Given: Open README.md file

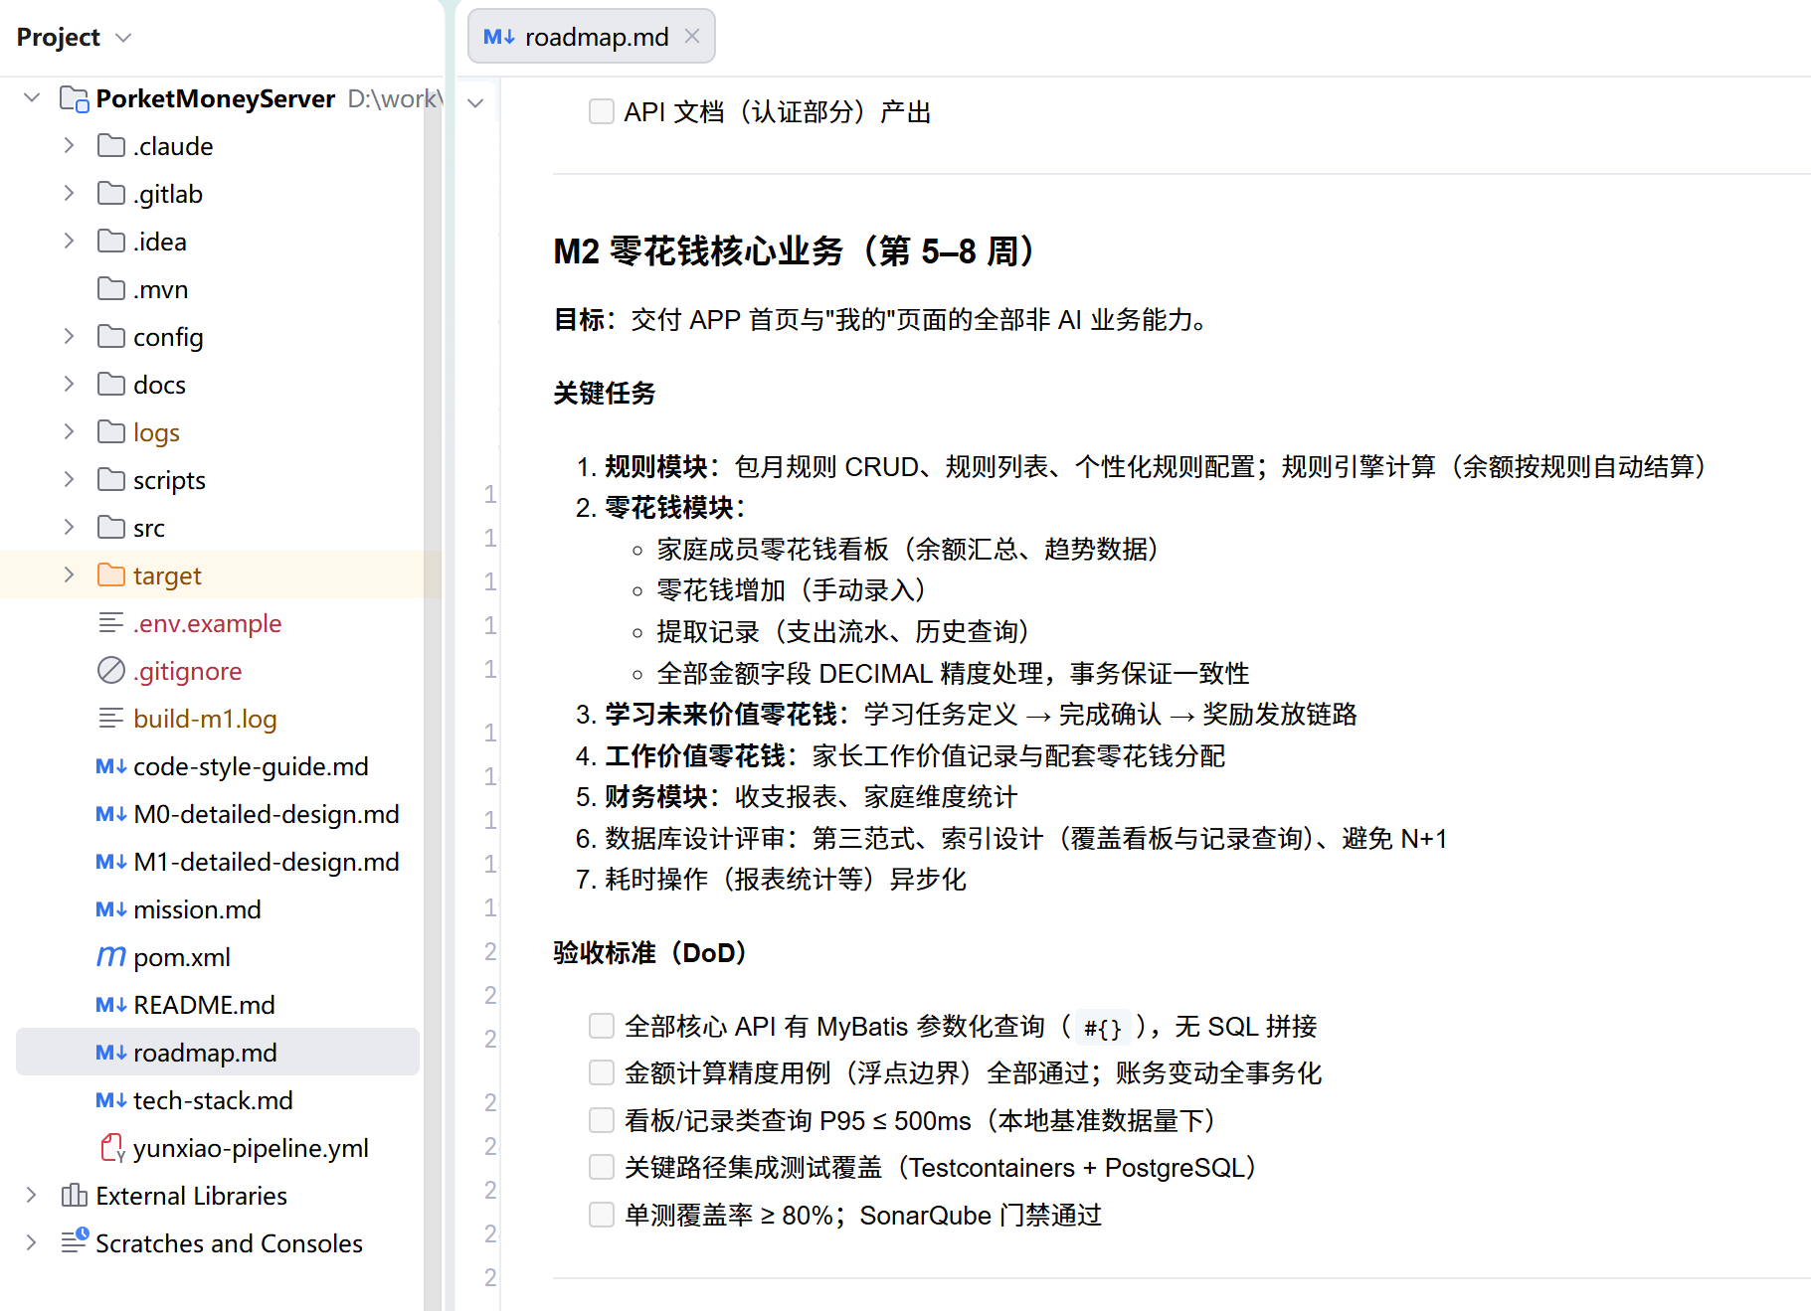Looking at the screenshot, I should click(x=204, y=1005).
